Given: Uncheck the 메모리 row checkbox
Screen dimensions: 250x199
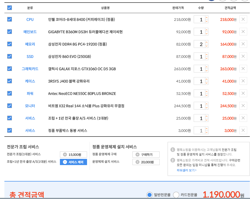Looking at the screenshot, I should click(10, 44).
